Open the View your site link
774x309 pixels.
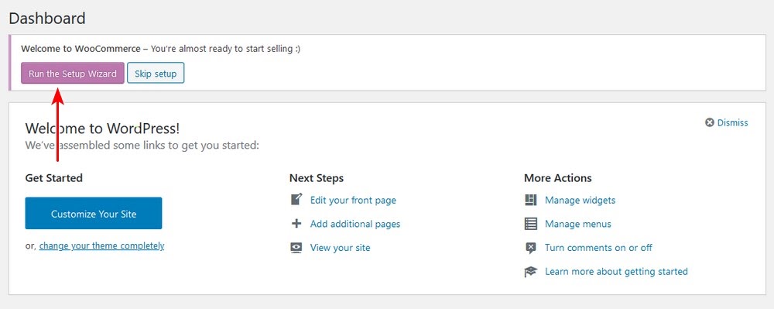coord(340,248)
